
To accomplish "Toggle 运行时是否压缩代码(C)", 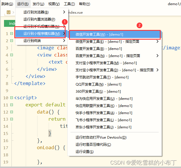I will [115, 145].
